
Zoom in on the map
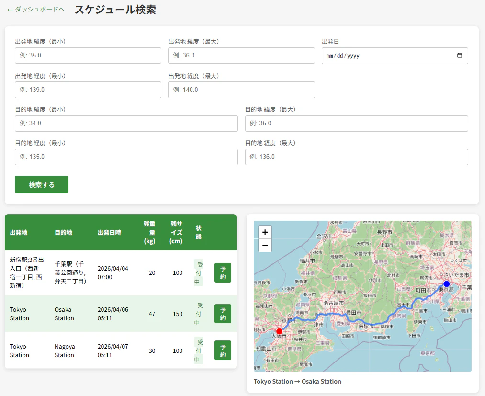pyautogui.click(x=265, y=232)
